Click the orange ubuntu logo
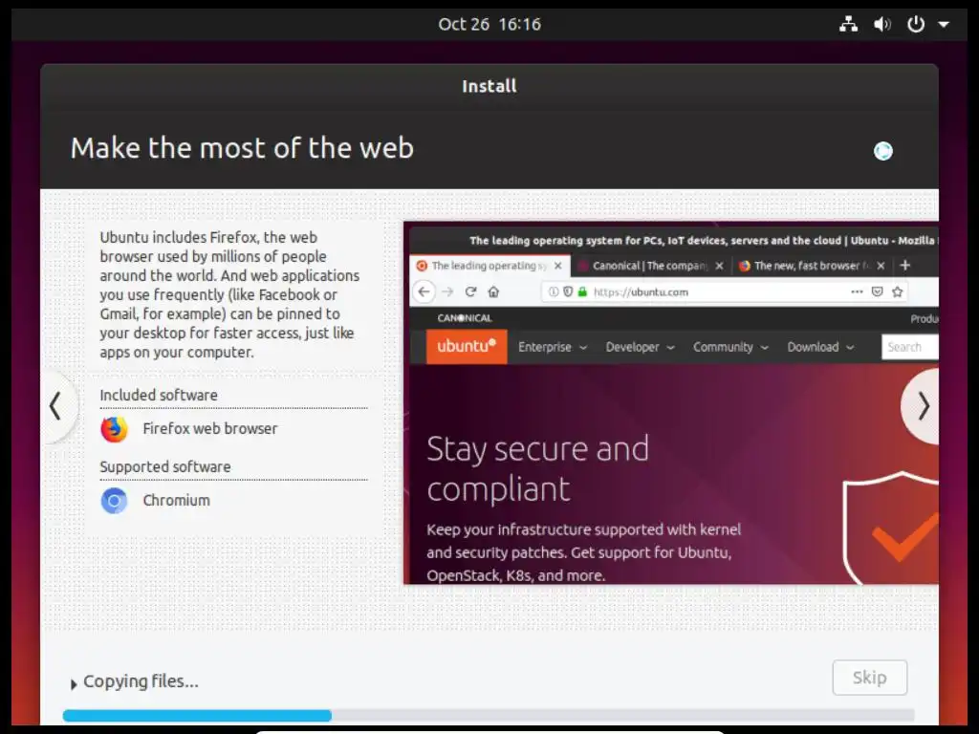Viewport: 979px width, 734px height. pyautogui.click(x=467, y=346)
